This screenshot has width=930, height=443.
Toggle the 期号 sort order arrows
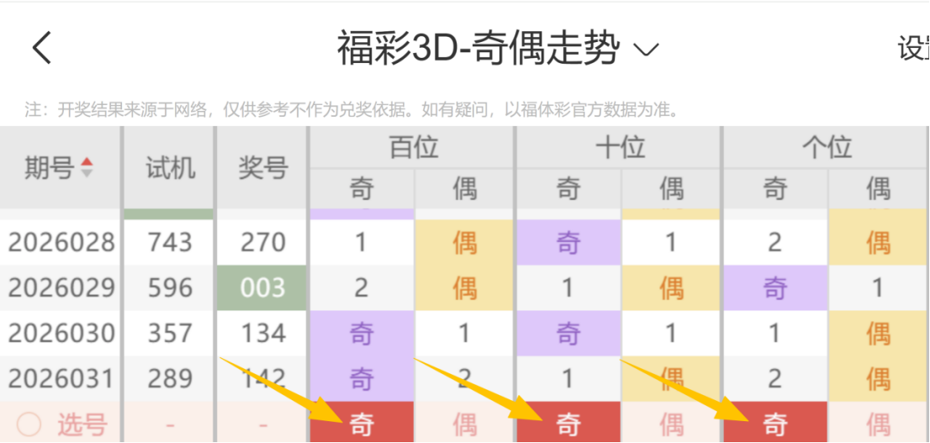[x=87, y=168]
